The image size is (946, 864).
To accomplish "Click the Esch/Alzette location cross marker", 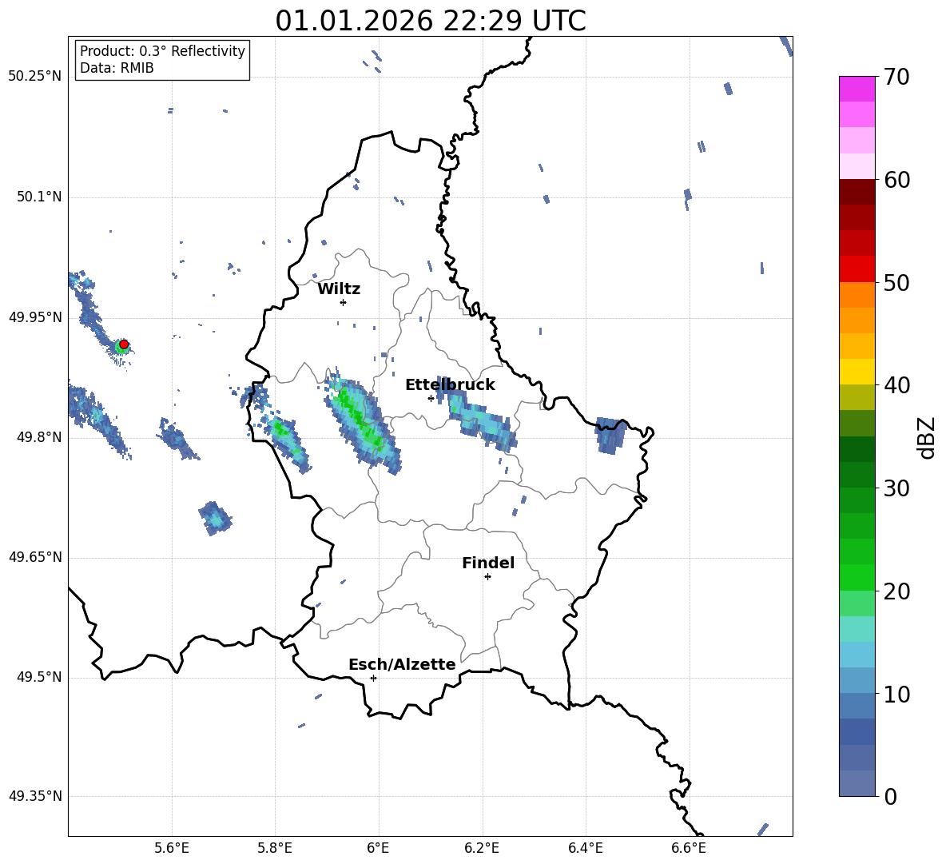I will click(373, 678).
